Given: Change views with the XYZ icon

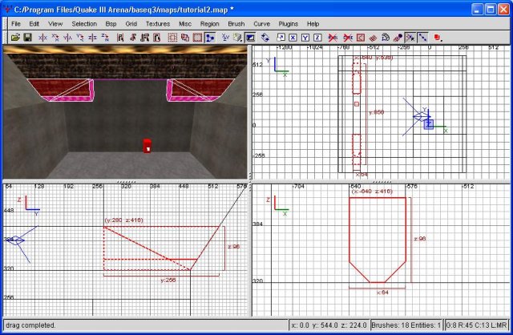Looking at the screenshot, I should (225, 38).
